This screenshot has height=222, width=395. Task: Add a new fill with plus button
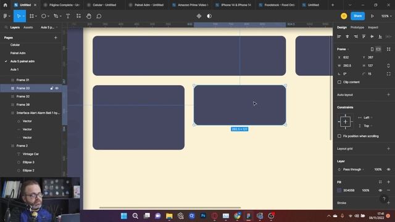click(x=388, y=182)
